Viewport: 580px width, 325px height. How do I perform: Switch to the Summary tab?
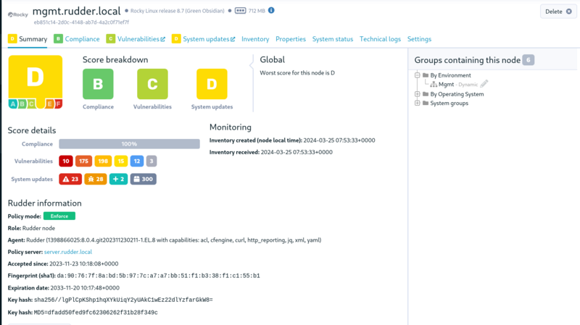tap(28, 39)
